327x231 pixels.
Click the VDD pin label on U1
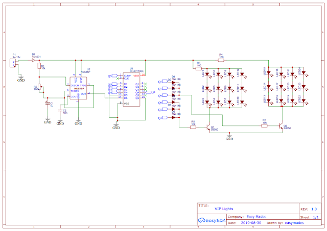136,76
